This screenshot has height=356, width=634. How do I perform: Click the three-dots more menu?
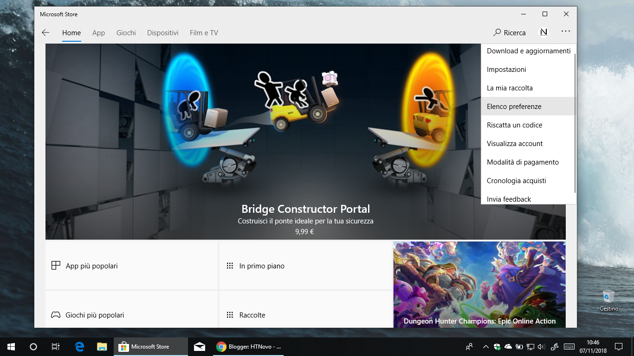(565, 32)
